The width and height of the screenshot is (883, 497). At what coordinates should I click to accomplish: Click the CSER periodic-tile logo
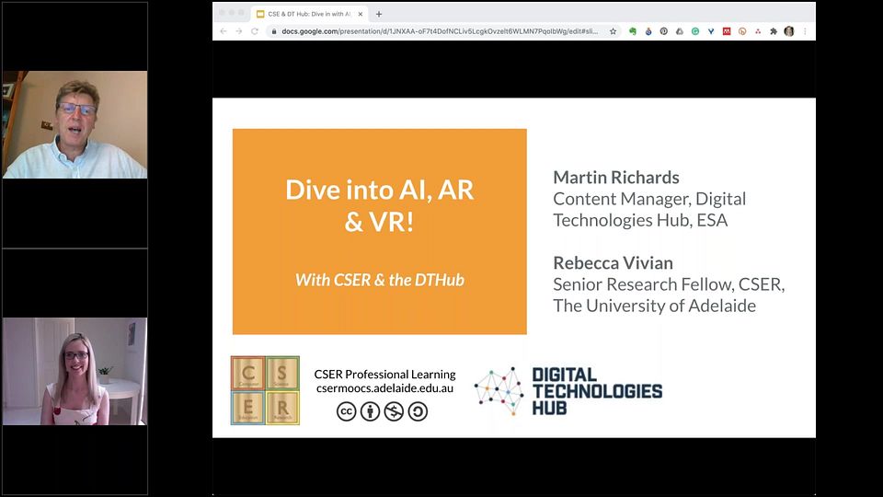(x=265, y=390)
